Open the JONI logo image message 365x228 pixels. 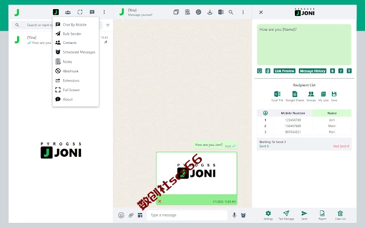[x=197, y=173]
